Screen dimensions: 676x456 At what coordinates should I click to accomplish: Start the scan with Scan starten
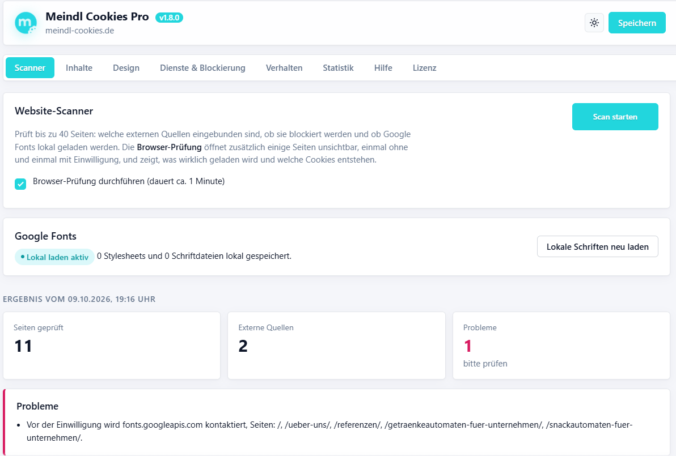(615, 117)
